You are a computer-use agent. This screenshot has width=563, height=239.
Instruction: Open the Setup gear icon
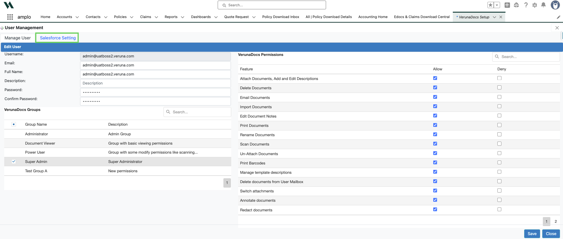[x=535, y=5]
